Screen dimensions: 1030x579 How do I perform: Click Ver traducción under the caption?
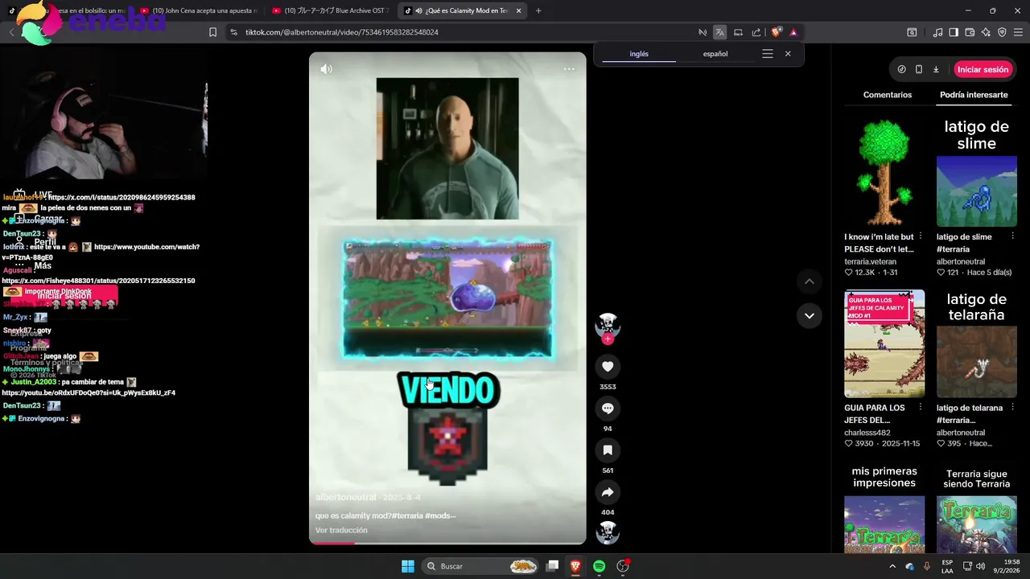point(341,530)
